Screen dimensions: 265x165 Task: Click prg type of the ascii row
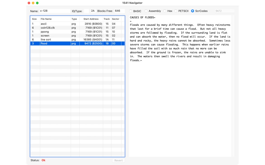tap(74, 24)
